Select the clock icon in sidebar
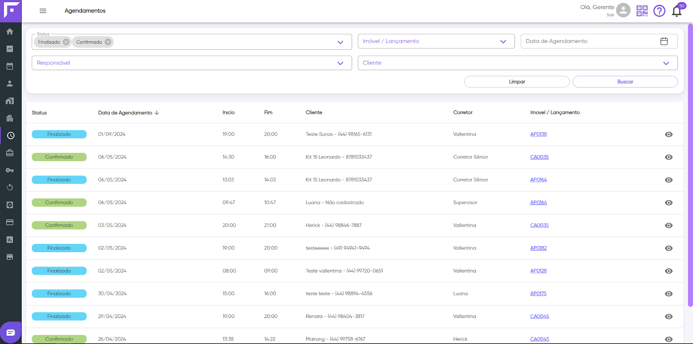This screenshot has height=344, width=693. point(11,136)
